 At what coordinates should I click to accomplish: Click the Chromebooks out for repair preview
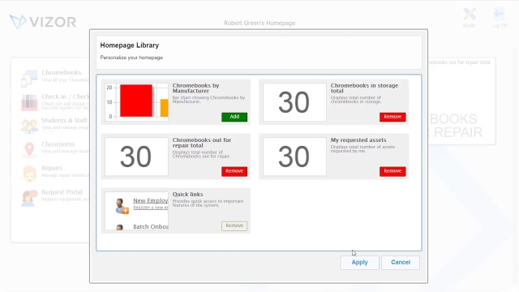[137, 157]
